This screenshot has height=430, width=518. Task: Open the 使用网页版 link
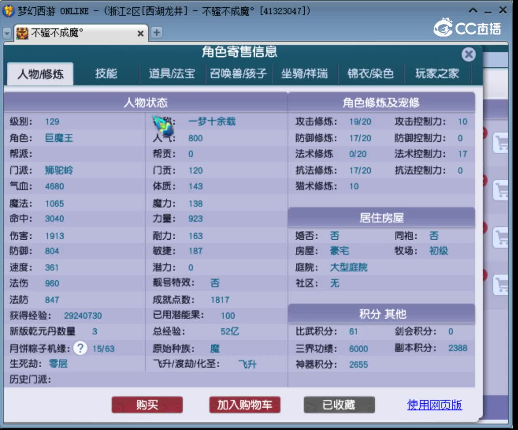click(x=434, y=404)
